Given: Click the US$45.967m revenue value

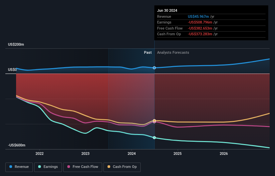Looking at the screenshot, I should 198,16.
